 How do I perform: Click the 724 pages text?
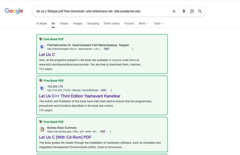[46, 110]
